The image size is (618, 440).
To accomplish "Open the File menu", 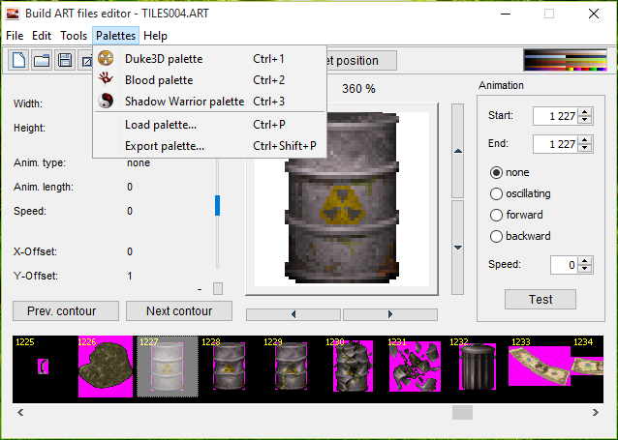I will coord(15,36).
